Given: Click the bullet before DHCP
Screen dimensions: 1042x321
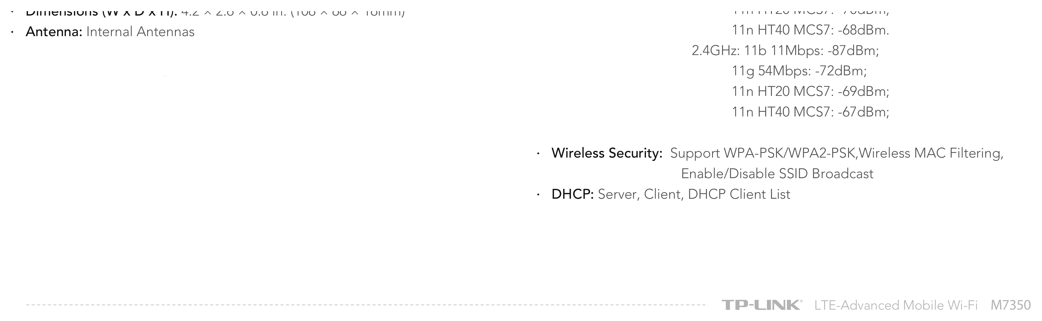Looking at the screenshot, I should [x=539, y=195].
